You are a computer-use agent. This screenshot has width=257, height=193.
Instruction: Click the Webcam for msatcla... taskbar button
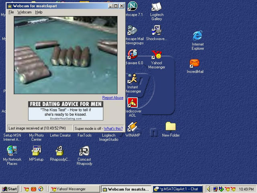(x=126, y=189)
